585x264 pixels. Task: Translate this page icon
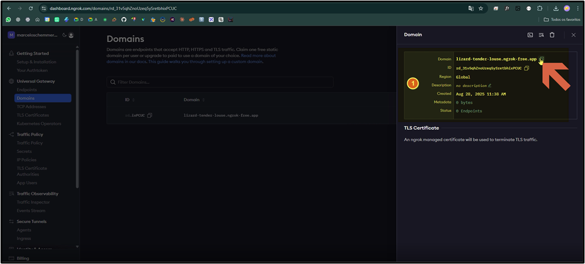tap(471, 8)
